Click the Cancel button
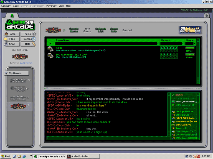This screenshot has width=213, height=159. [127, 30]
